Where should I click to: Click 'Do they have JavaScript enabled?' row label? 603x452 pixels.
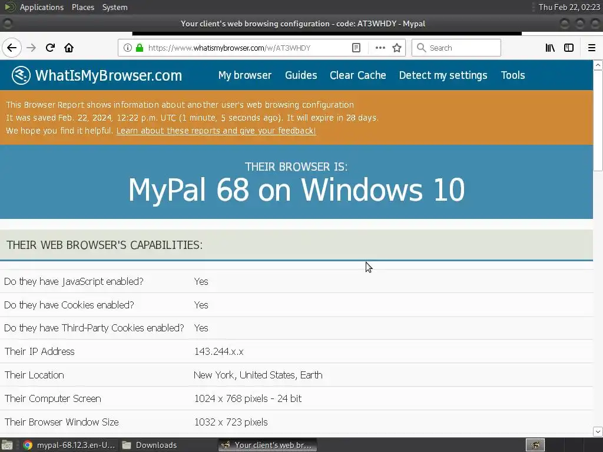(74, 281)
